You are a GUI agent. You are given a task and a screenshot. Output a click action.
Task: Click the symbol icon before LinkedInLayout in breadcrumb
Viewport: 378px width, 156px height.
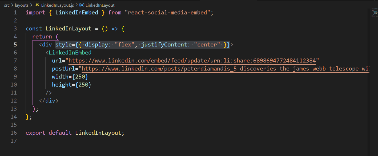(x=82, y=5)
